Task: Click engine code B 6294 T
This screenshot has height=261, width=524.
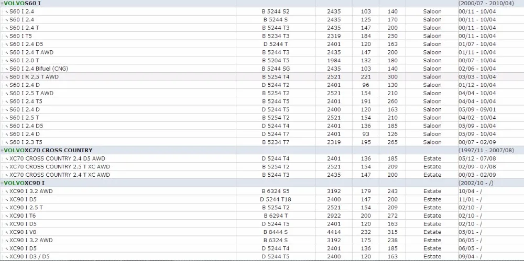Action: (x=276, y=216)
